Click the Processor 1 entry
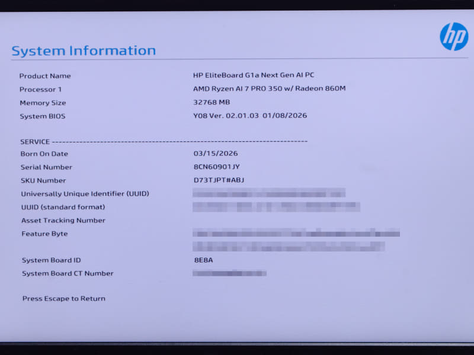Screen dimensions: 474x355 pyautogui.click(x=40, y=89)
